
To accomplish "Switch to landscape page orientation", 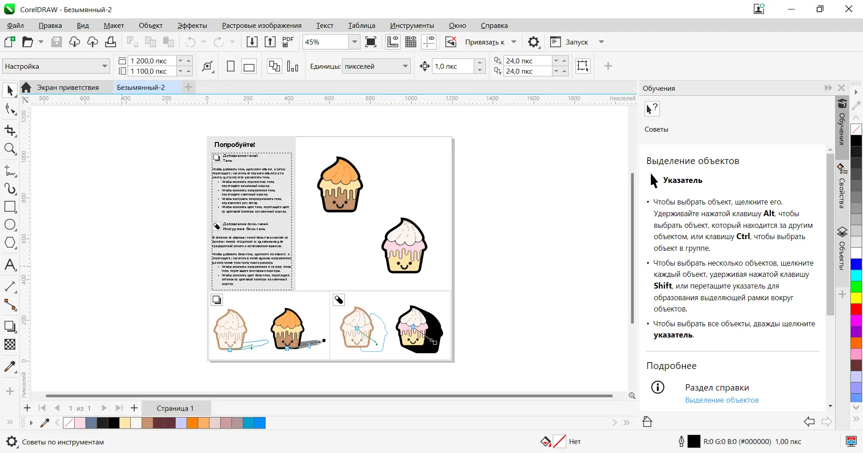I will 249,67.
